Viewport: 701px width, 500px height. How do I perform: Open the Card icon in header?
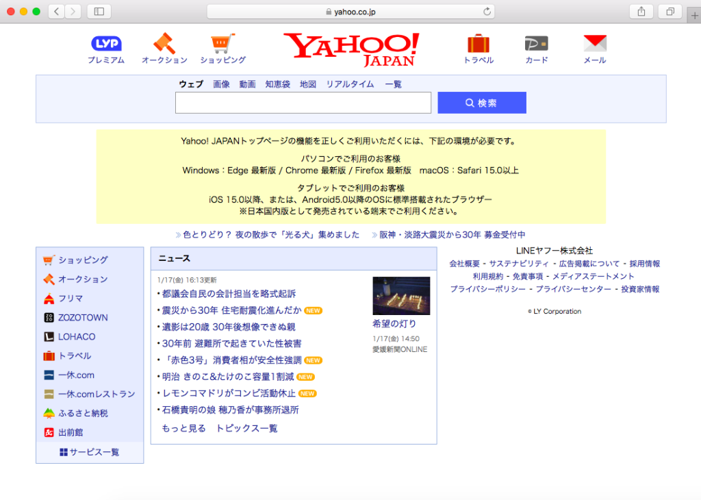tap(537, 44)
